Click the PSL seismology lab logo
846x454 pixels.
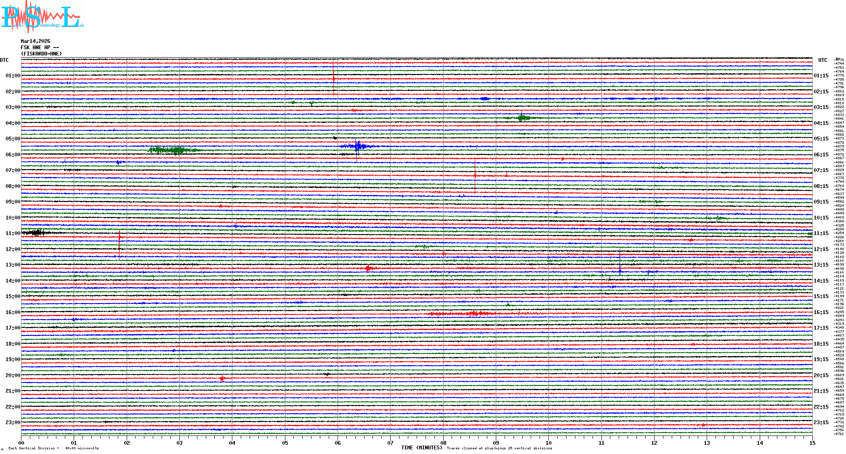pyautogui.click(x=42, y=17)
